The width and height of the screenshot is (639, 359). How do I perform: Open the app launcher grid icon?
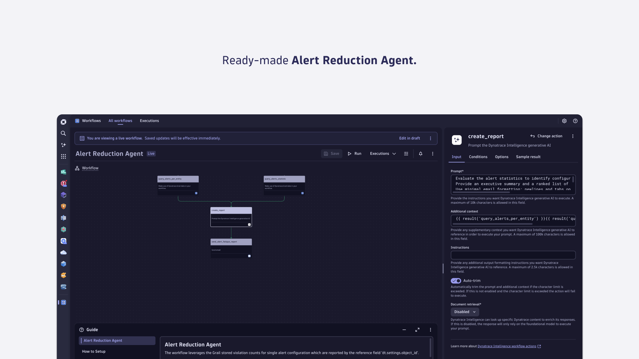(63, 156)
